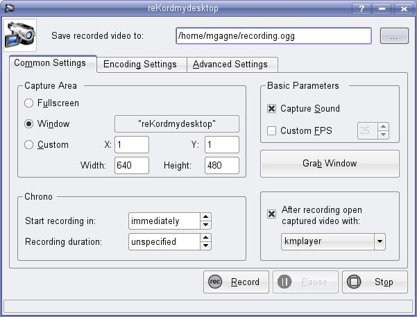The image size is (417, 317).
Task: Open the Advanced Settings tab
Action: (x=230, y=65)
